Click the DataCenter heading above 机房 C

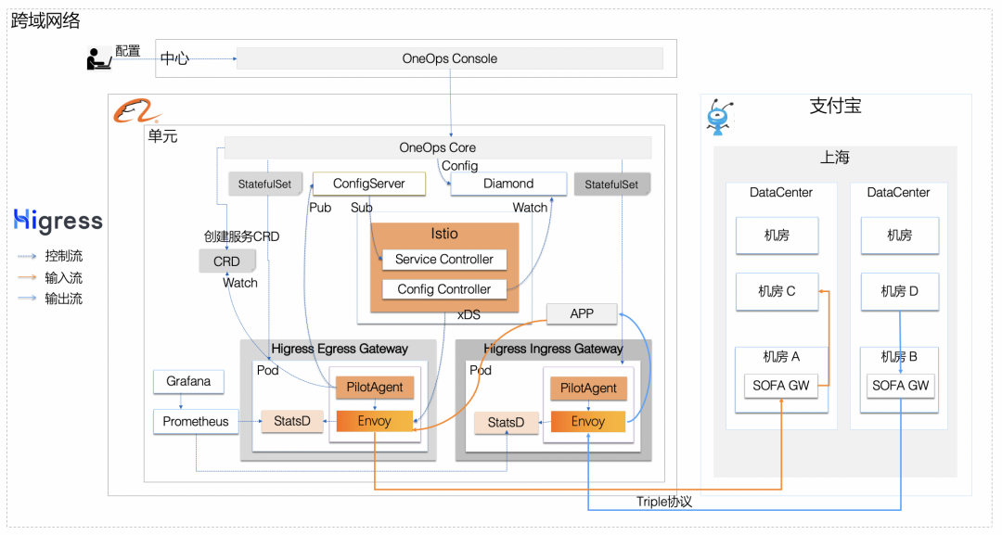point(781,193)
